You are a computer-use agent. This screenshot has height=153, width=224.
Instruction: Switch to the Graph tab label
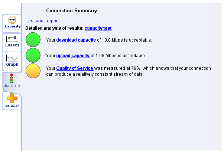[x=12, y=64]
